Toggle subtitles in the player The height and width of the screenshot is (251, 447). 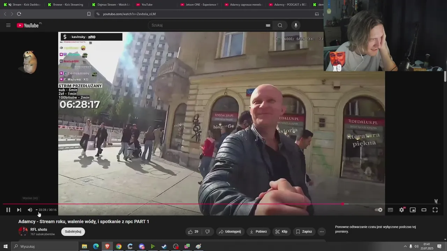[x=390, y=210]
